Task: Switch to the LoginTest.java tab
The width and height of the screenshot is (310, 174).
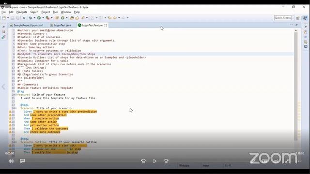Action: pyautogui.click(x=61, y=25)
